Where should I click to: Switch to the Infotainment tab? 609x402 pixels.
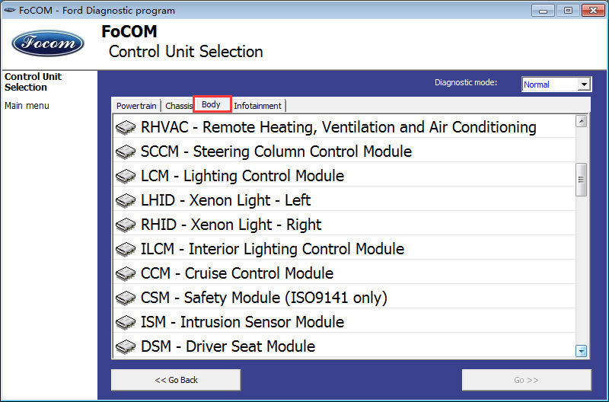click(257, 106)
